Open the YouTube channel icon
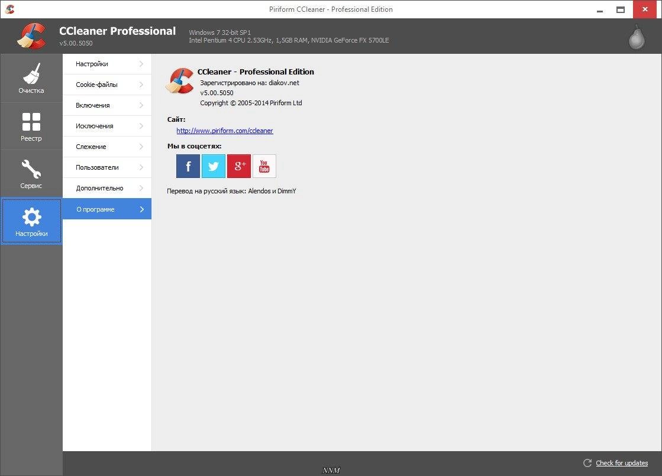Screen dimensions: 662x476 [264, 166]
